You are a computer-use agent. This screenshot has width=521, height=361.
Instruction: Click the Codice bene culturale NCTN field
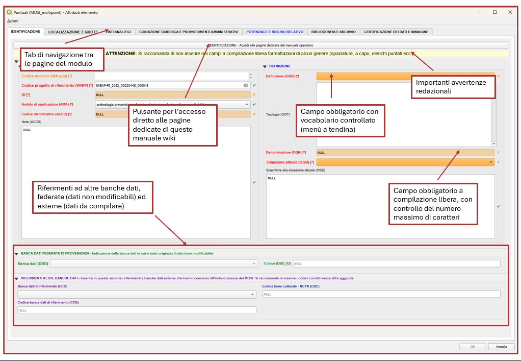pos(381,295)
